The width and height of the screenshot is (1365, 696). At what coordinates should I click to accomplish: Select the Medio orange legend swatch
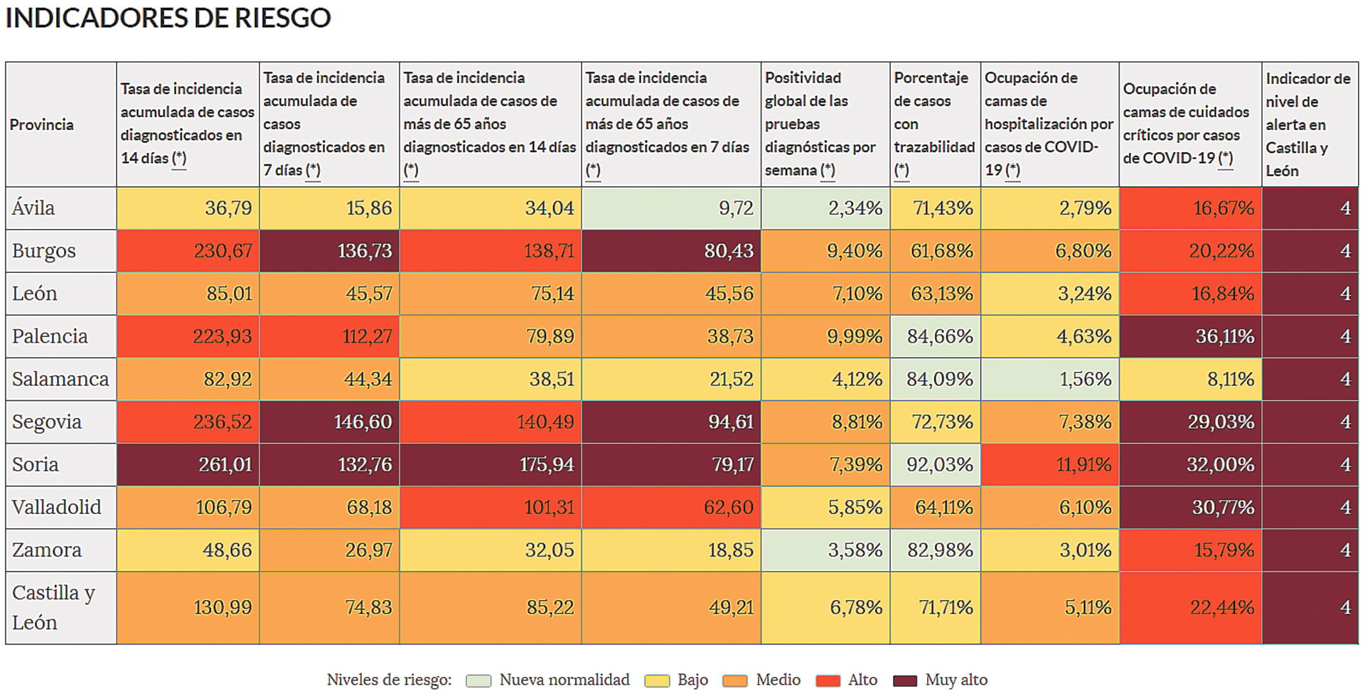tap(734, 680)
